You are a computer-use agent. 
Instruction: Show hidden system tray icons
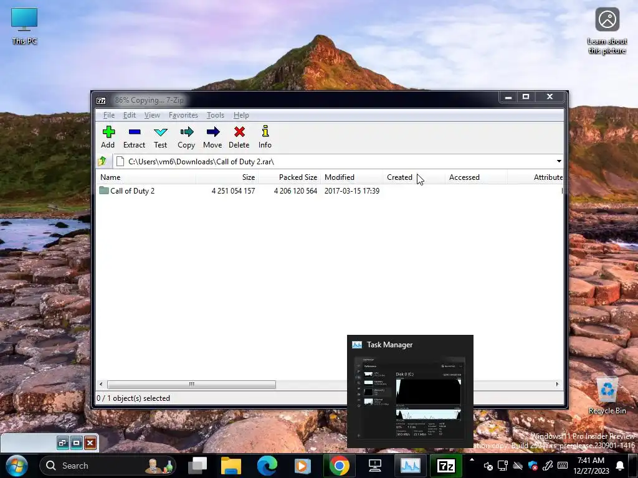[x=472, y=460]
